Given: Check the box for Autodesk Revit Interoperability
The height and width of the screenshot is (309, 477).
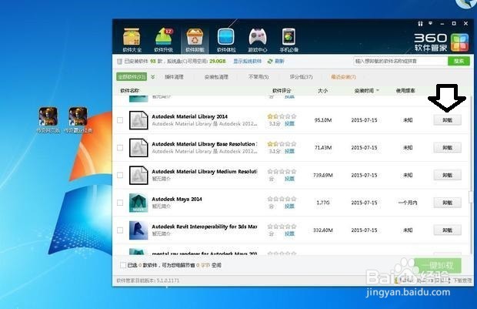Looking at the screenshot, I should (x=120, y=230).
